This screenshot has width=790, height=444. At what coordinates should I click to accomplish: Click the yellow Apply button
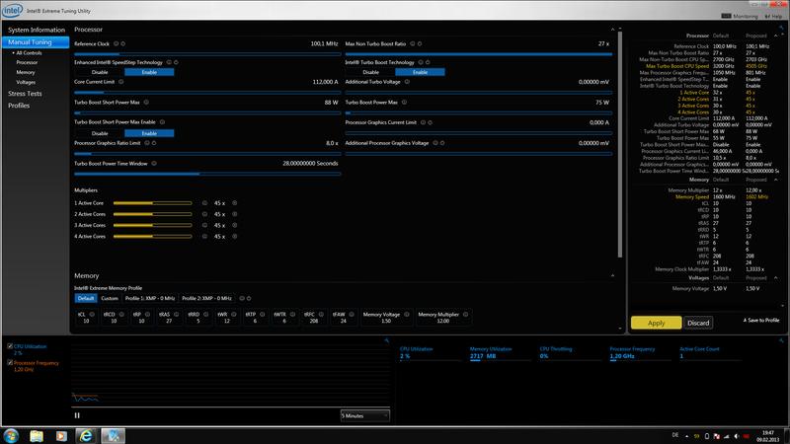tap(656, 323)
